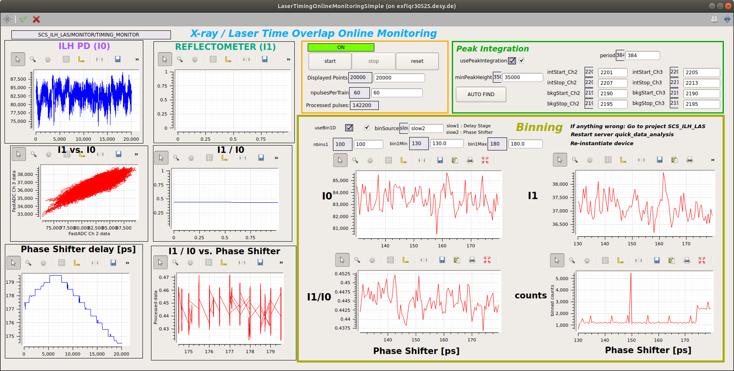
Task: Click yellow axes icon in counts plot toolbar
Action: click(x=620, y=260)
